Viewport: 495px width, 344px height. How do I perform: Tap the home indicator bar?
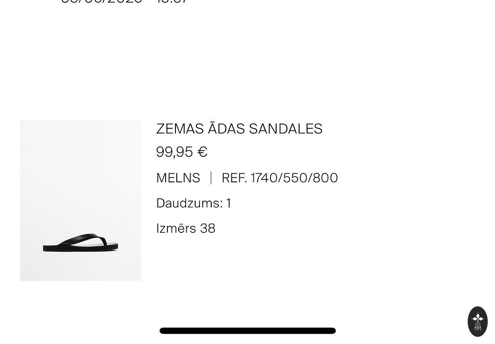click(x=247, y=331)
